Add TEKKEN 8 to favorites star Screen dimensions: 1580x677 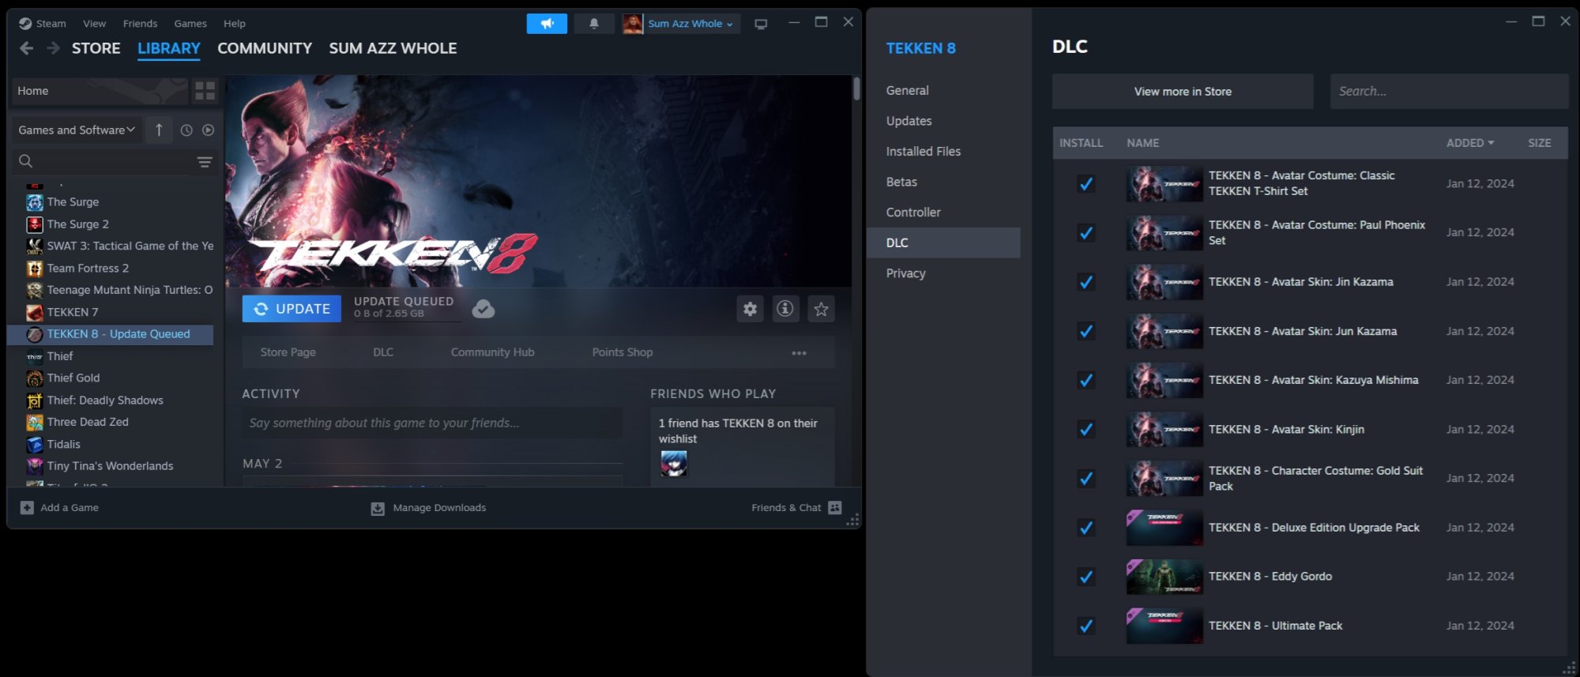[x=822, y=309]
